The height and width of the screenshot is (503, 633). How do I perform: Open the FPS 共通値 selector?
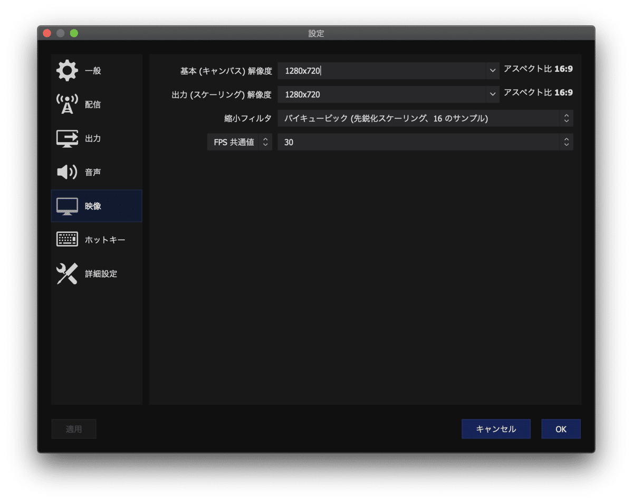pos(264,141)
